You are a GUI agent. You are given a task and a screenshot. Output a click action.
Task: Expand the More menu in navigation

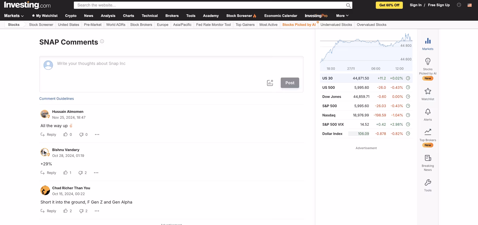(342, 16)
